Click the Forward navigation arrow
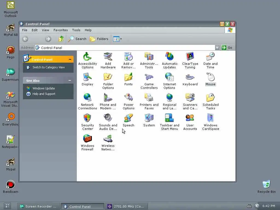The image size is (280, 210). pos(48,39)
